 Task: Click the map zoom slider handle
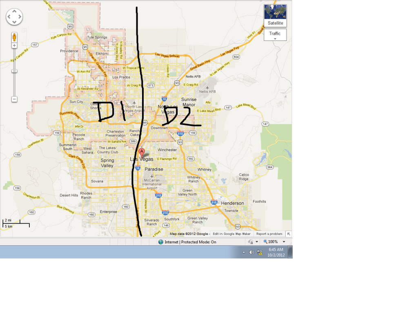click(x=14, y=70)
